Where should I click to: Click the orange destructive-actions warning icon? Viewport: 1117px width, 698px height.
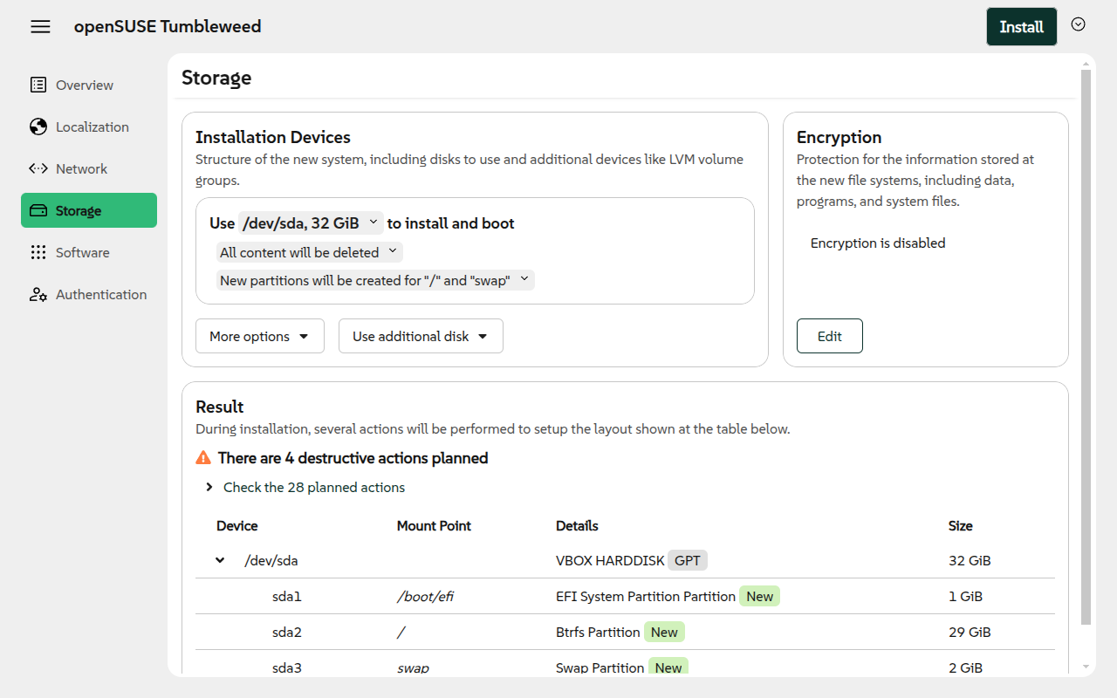203,457
